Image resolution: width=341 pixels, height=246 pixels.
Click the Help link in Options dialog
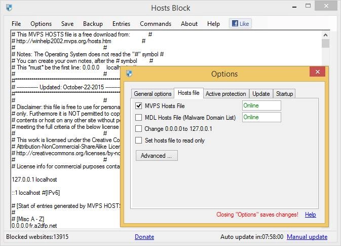(310, 215)
